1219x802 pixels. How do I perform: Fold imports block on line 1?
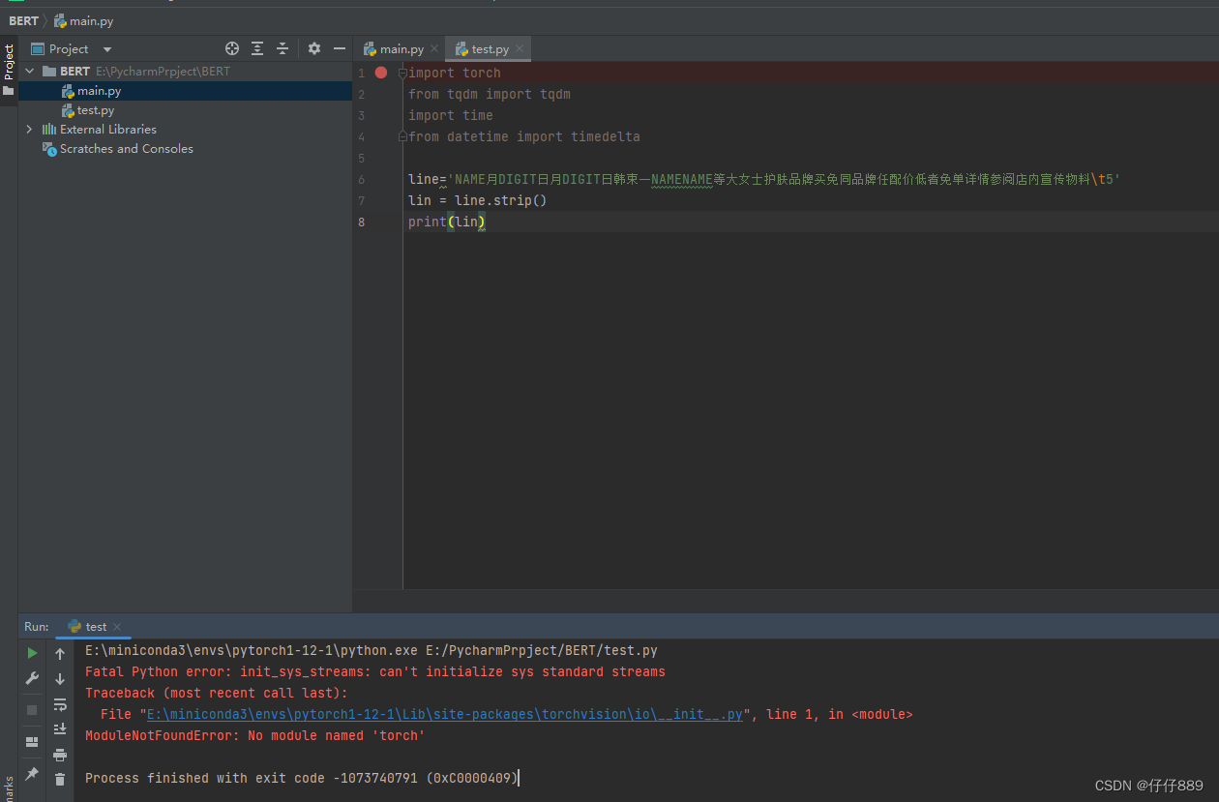[x=402, y=73]
